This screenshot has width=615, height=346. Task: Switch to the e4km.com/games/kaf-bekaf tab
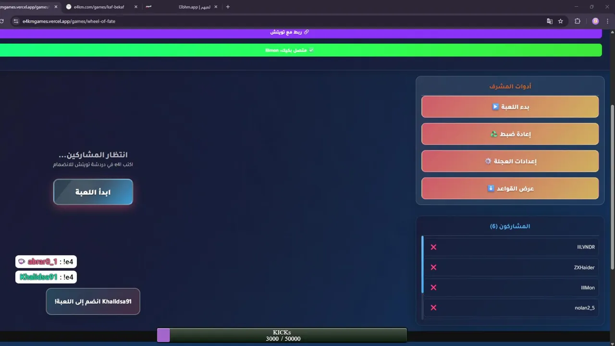[101, 7]
